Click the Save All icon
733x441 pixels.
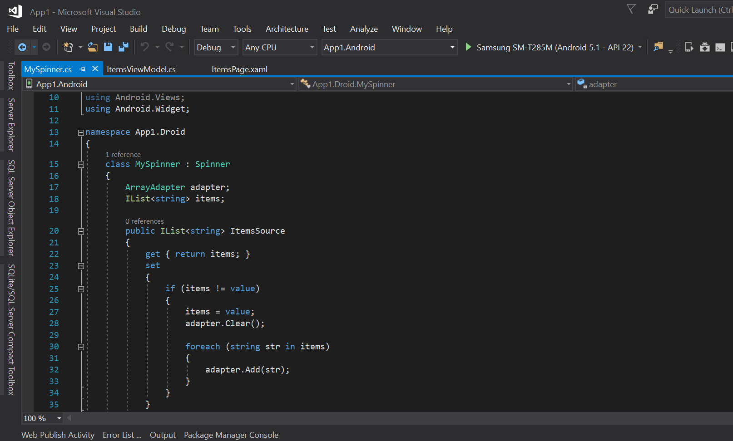point(124,47)
